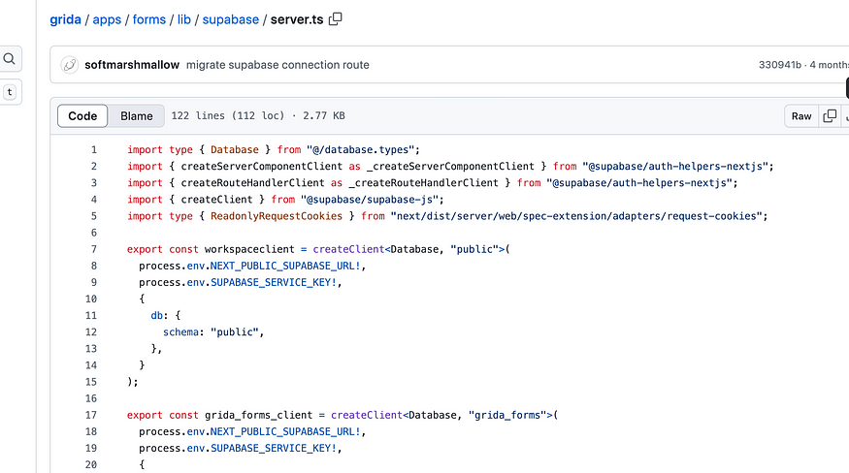Navigate to the forms folder breadcrumb
Viewport: 849px width, 473px height.
pyautogui.click(x=148, y=19)
